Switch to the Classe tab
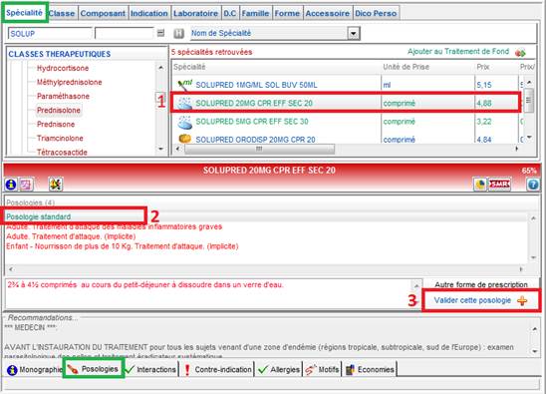 click(62, 13)
